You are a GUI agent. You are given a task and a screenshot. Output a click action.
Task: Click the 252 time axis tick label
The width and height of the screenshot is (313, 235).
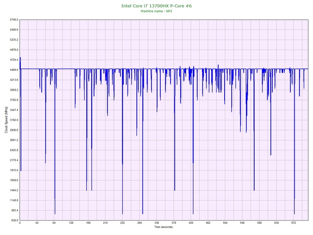point(122,223)
